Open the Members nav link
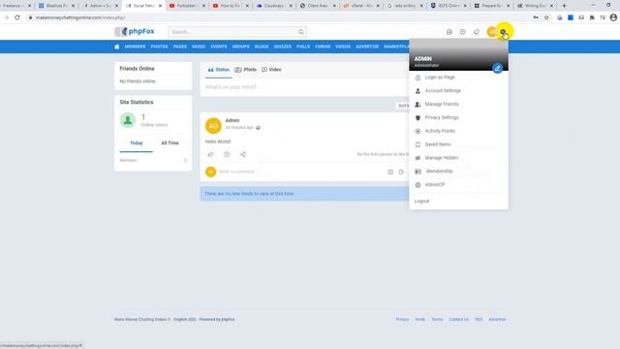This screenshot has height=349, width=620. pos(135,47)
